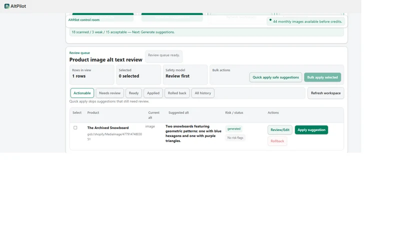The width and height of the screenshot is (400, 225).
Task: View the Rolled back filter tab
Action: 177,93
